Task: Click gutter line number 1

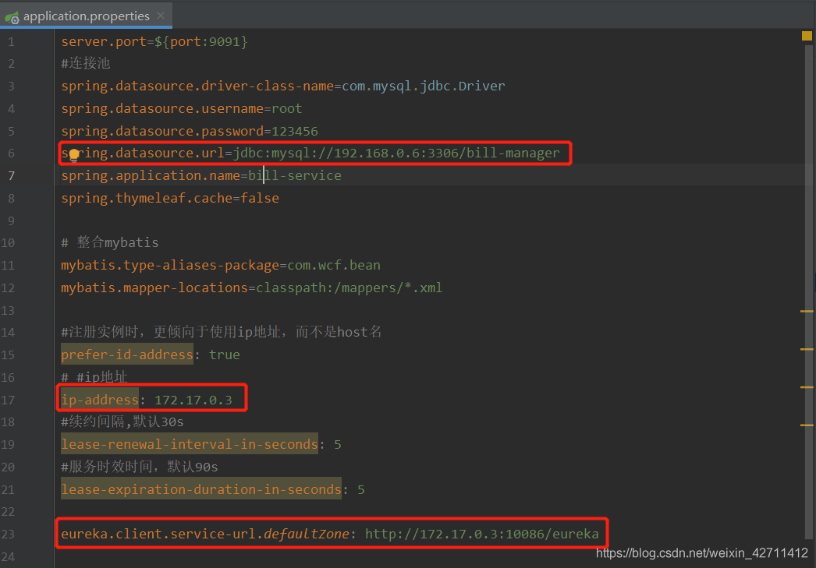Action: tap(11, 41)
